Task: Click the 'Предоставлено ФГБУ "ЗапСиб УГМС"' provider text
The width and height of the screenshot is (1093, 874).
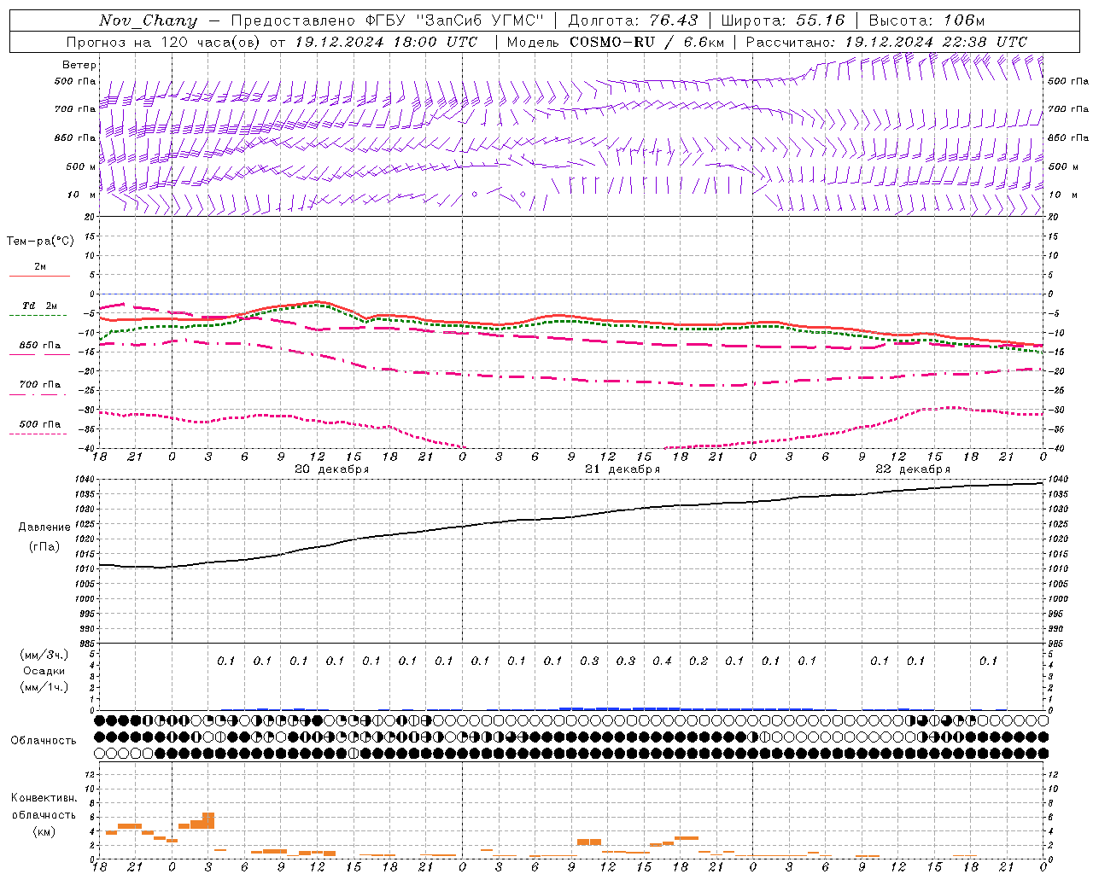Action: coord(388,20)
